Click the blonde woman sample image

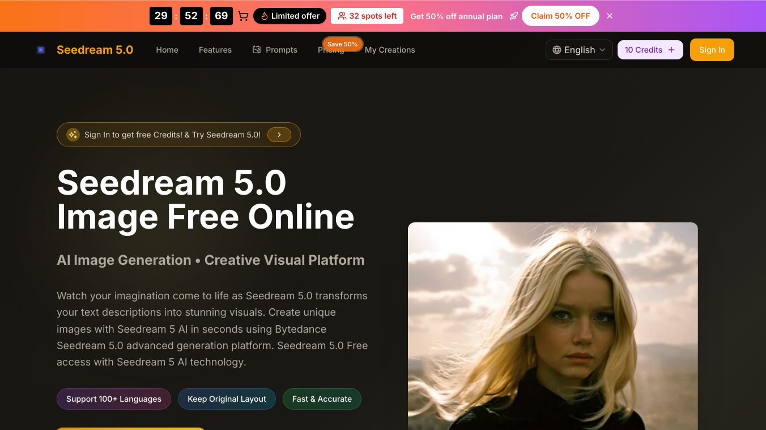(553, 326)
